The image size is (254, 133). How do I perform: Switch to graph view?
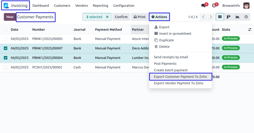[237, 17]
